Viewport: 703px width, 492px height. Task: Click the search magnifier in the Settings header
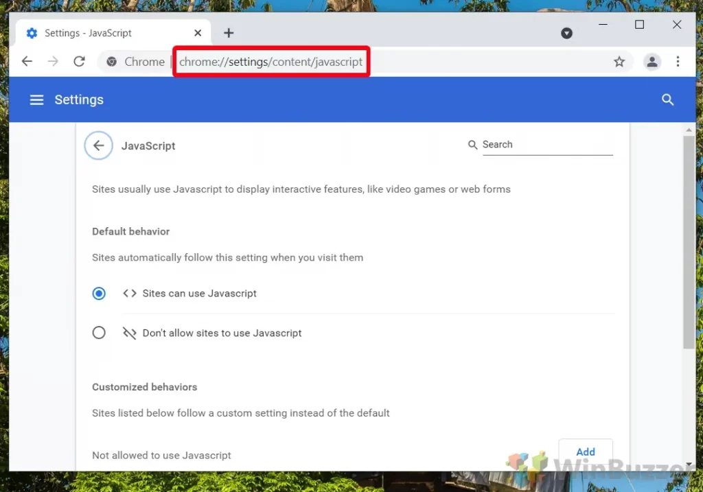click(x=667, y=99)
